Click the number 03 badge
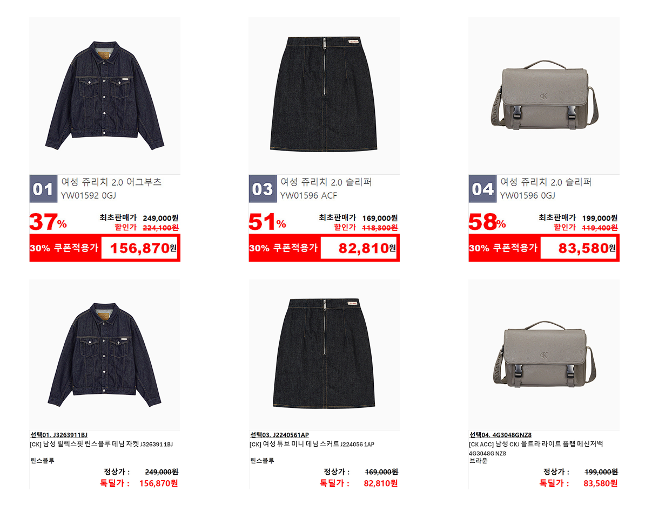 [x=263, y=189]
